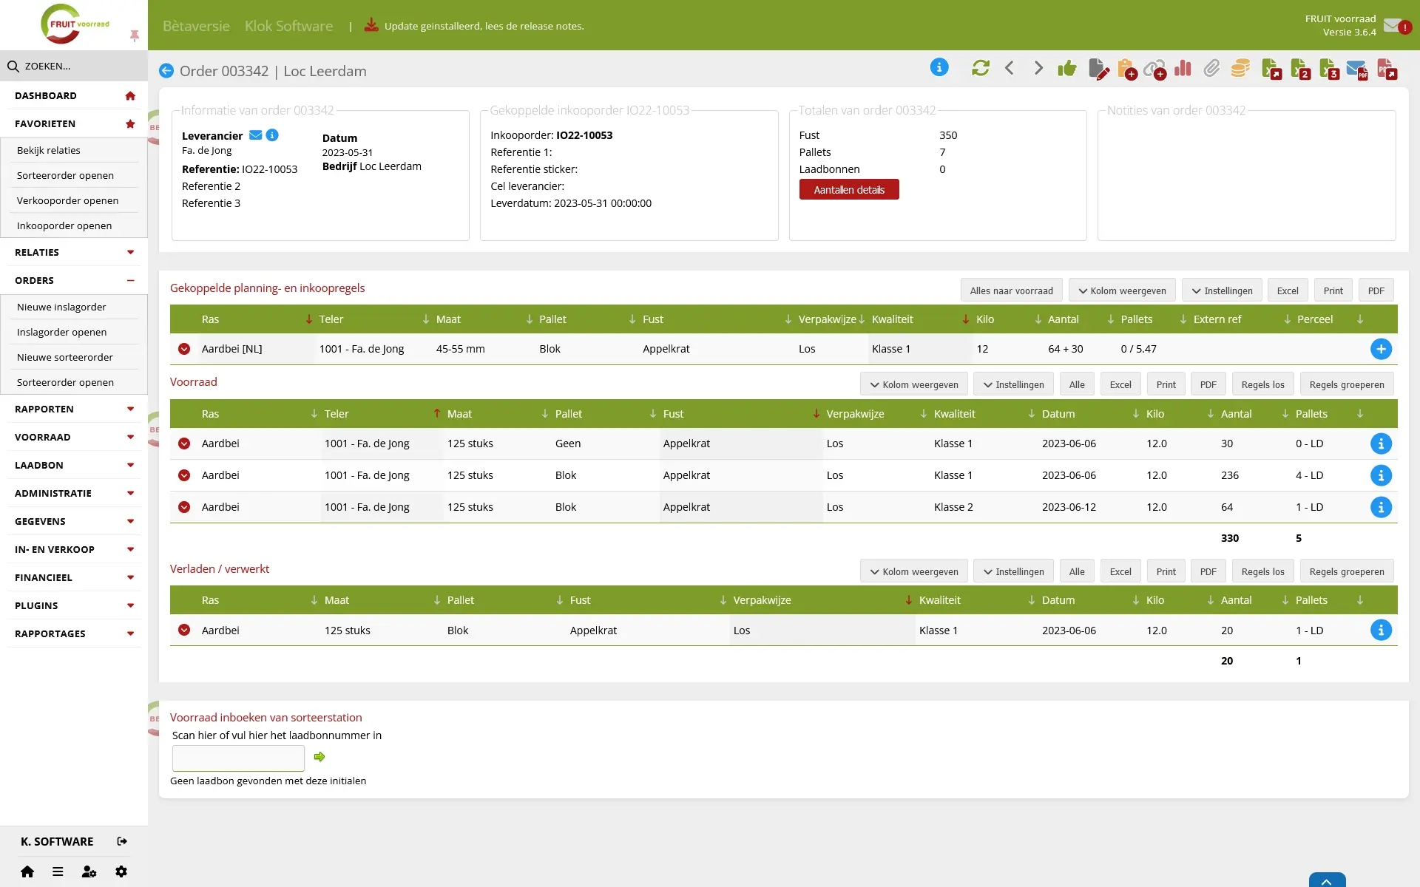This screenshot has height=887, width=1420.
Task: Click Regels los in Verladen section
Action: 1262,571
